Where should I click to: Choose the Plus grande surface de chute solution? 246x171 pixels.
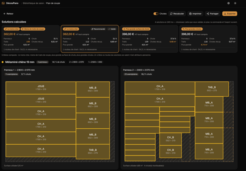(x=149, y=39)
